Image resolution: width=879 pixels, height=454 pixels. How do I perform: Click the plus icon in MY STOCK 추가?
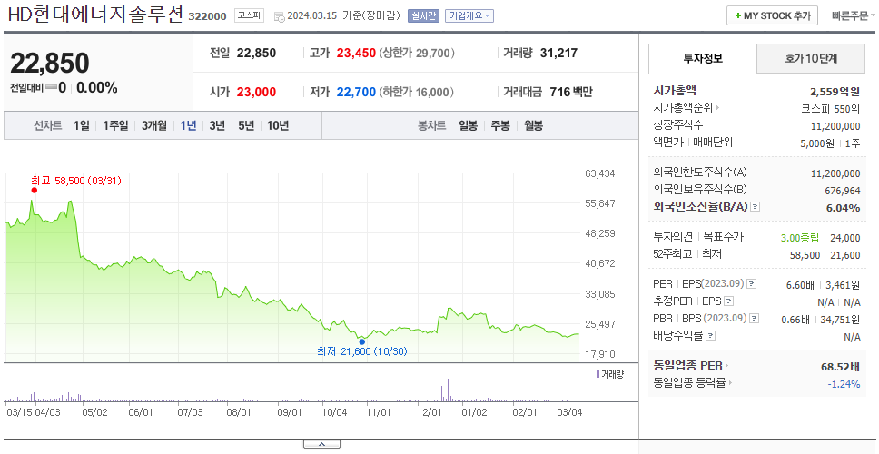coord(737,16)
